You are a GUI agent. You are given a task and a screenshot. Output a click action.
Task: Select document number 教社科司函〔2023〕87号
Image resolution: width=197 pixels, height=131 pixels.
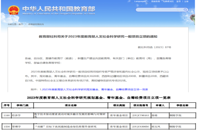point(154,47)
